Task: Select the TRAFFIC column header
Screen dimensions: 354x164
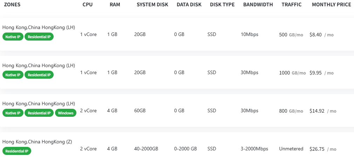Action: [291, 5]
